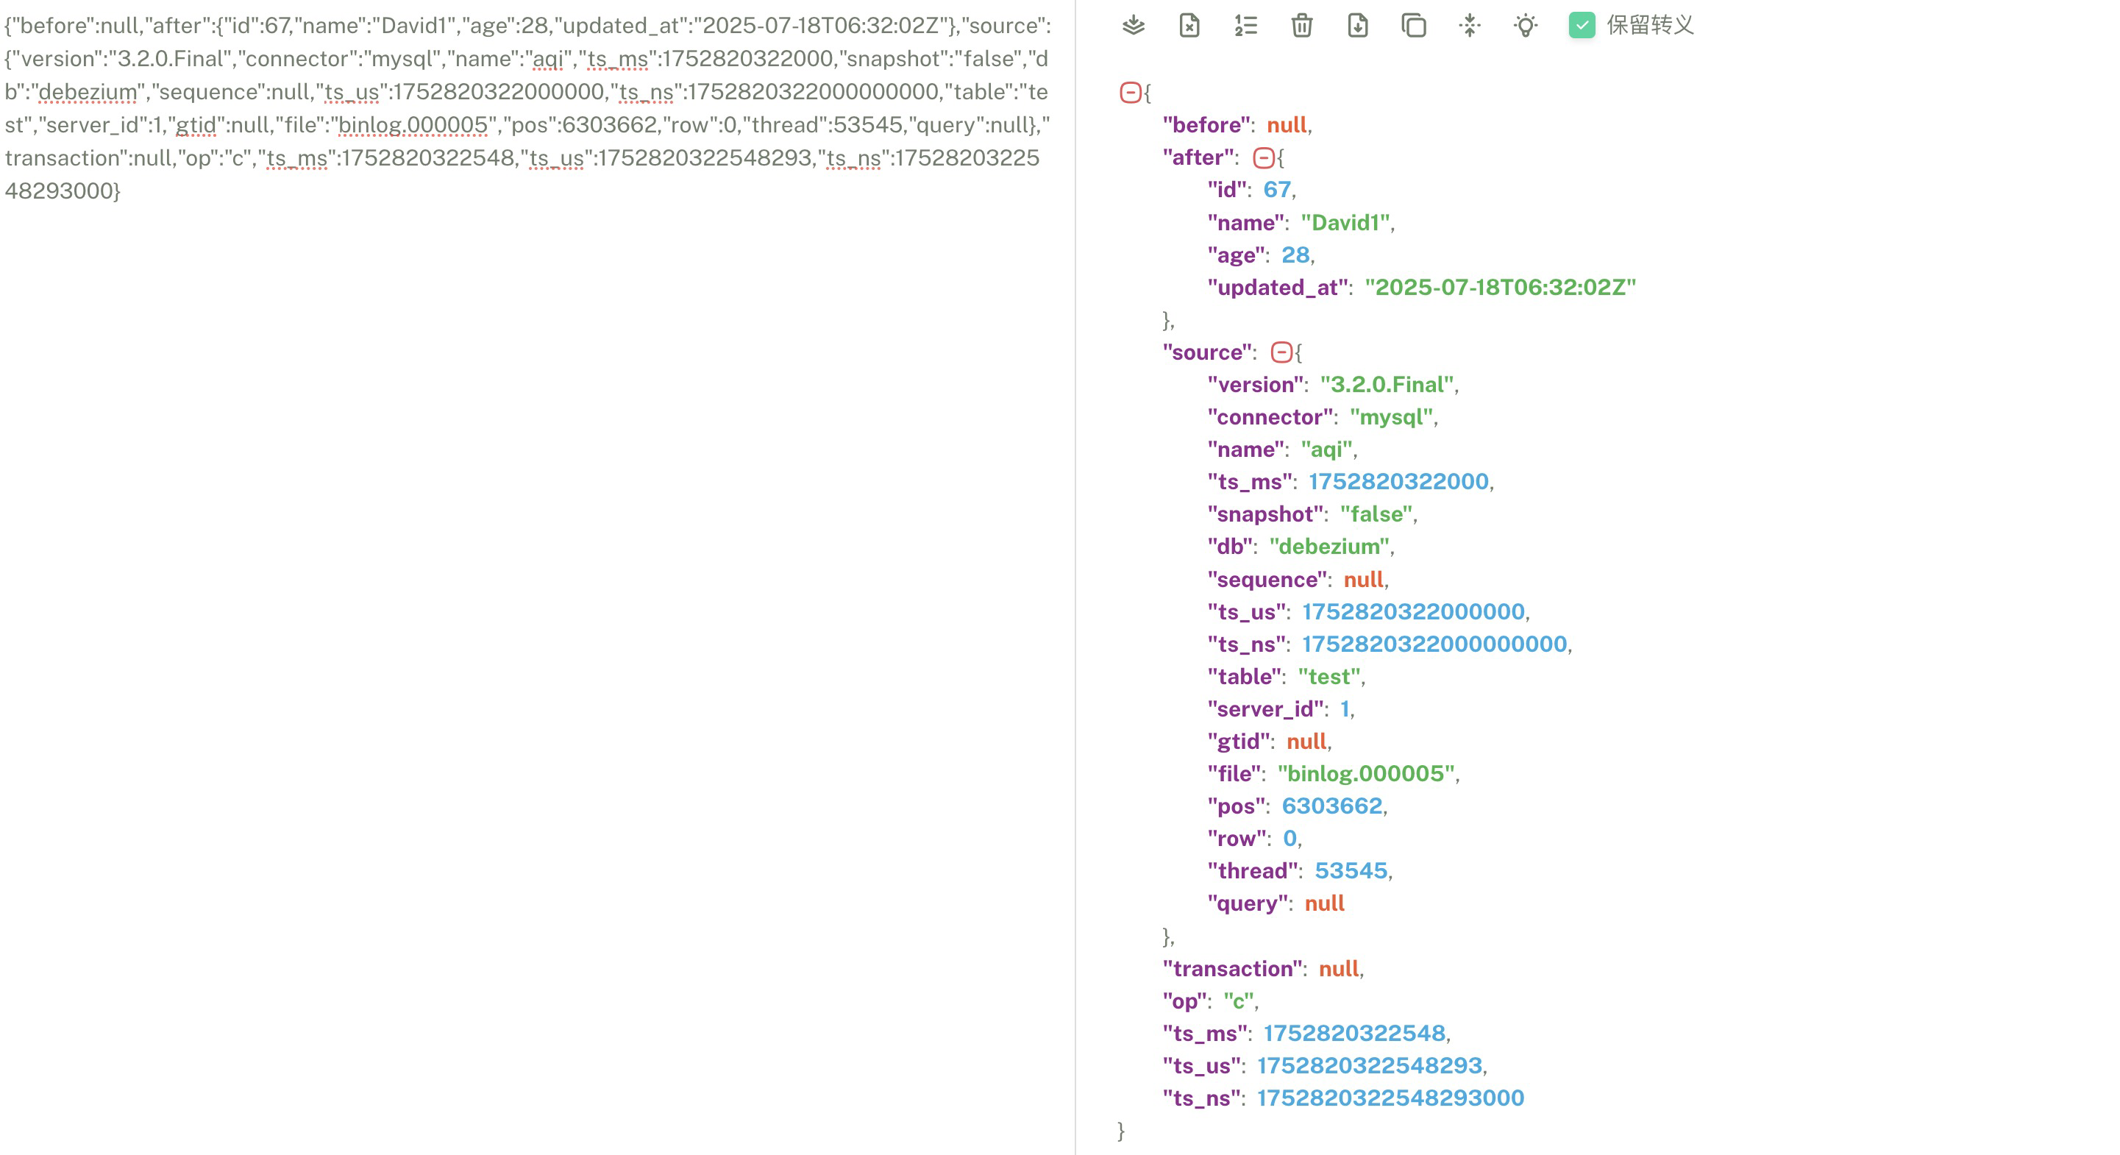The width and height of the screenshot is (2120, 1155).
Task: Click the "transaction" key in formatted output
Action: tap(1233, 968)
